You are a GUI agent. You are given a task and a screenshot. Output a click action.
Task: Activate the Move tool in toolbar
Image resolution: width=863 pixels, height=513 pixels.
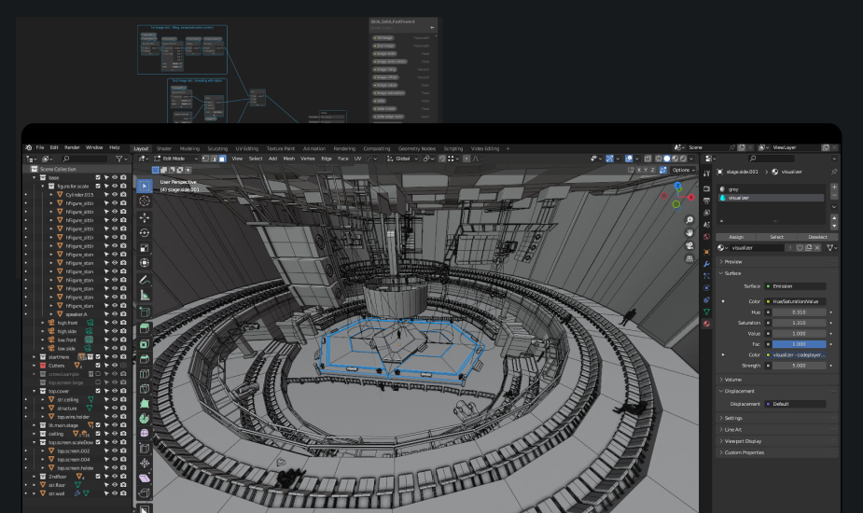[145, 216]
